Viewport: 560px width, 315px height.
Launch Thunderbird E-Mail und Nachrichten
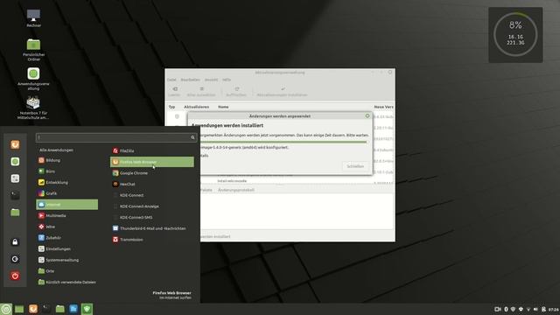pos(152,228)
